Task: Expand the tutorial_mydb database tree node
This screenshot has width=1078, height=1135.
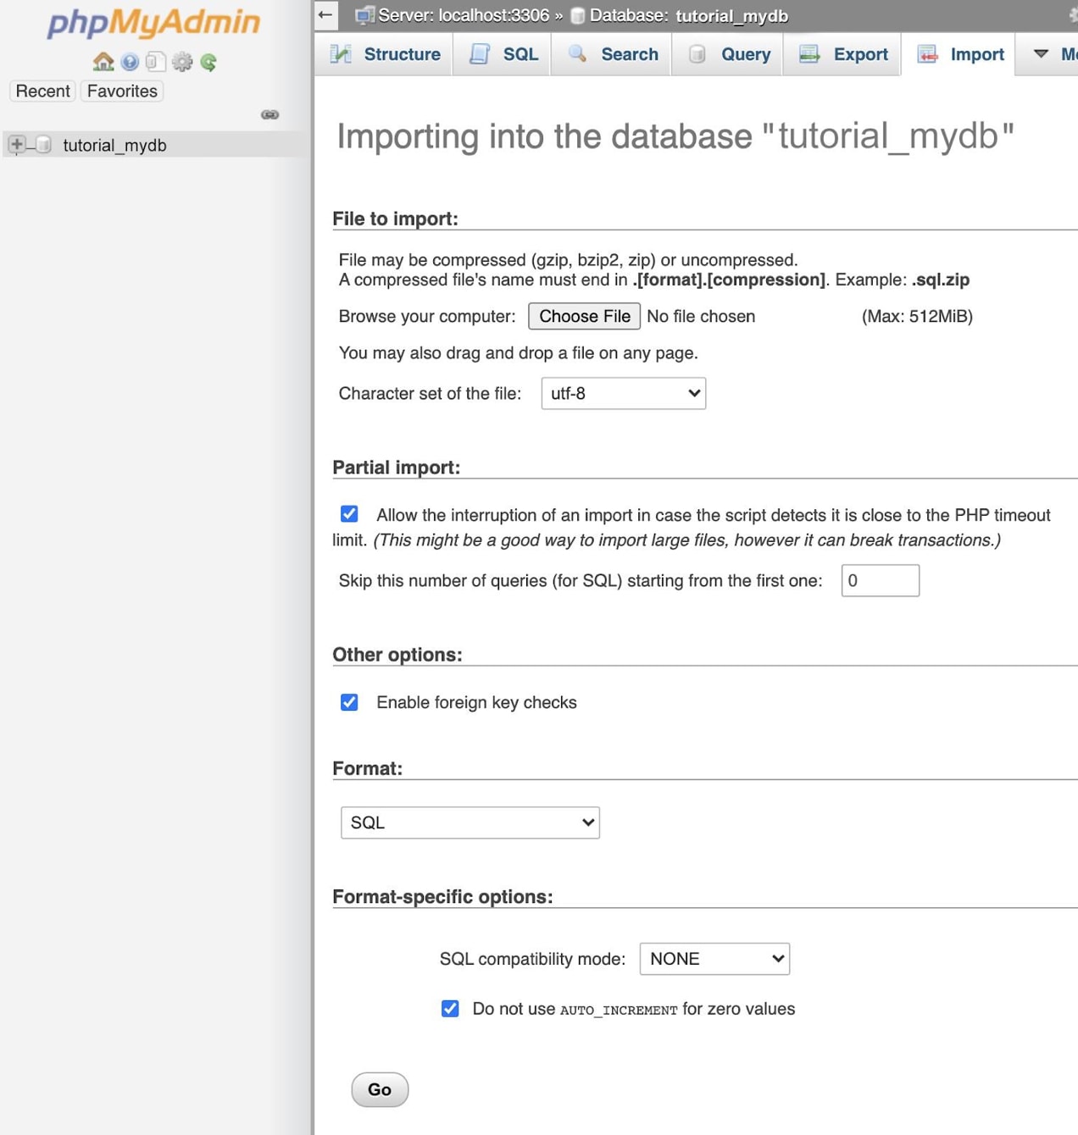Action: [x=15, y=144]
